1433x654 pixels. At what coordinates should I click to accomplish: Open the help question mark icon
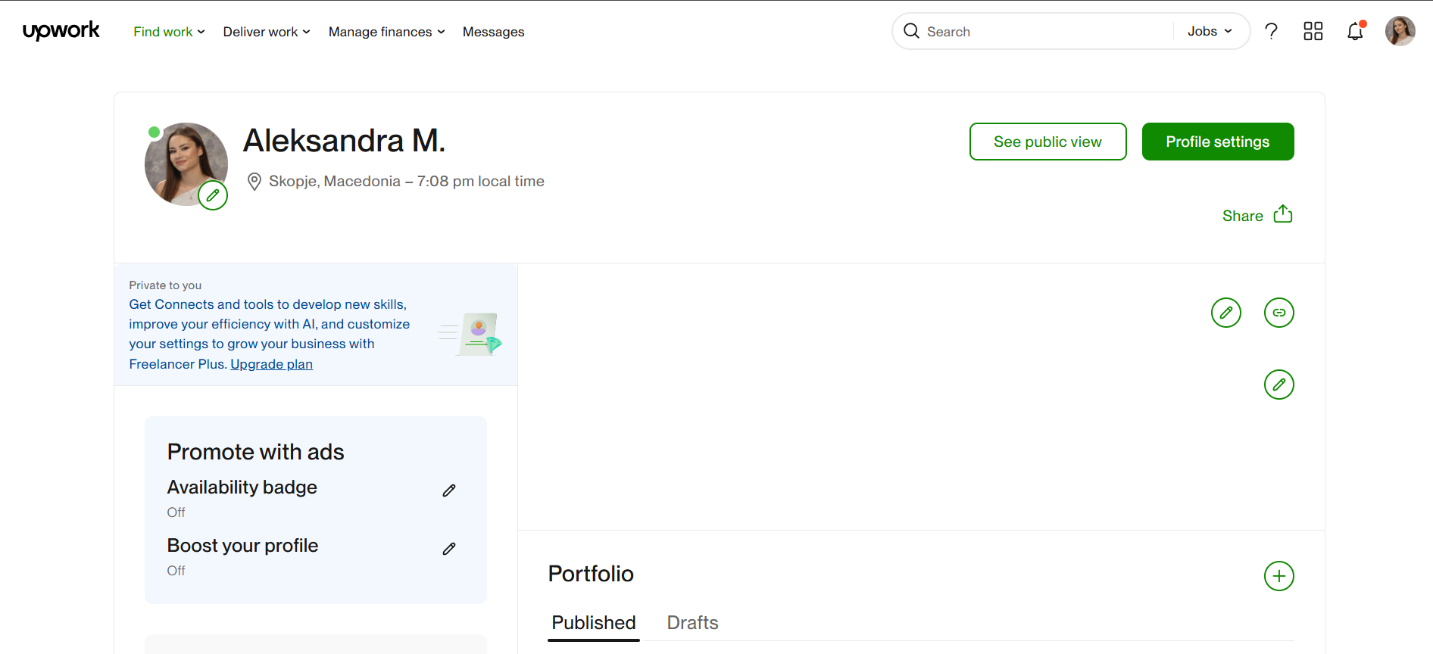[1271, 31]
